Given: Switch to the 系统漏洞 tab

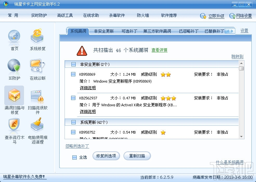Looking at the screenshot, I should point(78,31).
